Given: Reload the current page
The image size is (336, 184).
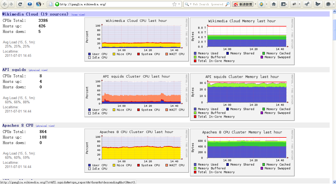Looking at the screenshot, I should [20, 4].
